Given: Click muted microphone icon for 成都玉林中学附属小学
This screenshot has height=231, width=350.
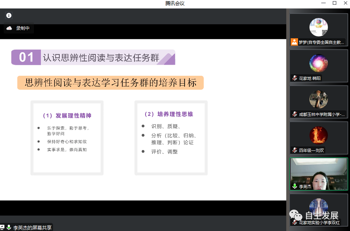Looking at the screenshot, I should coord(295,114).
